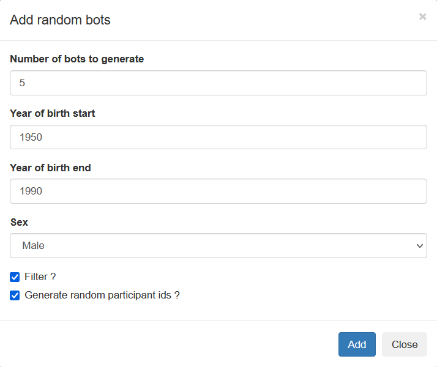Click the 'Filter ?' label text
Viewport: 437px width, 367px height.
pos(40,277)
